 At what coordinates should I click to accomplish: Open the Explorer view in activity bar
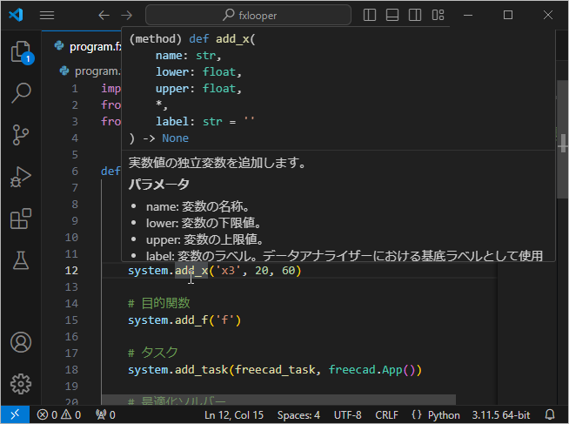(20, 51)
